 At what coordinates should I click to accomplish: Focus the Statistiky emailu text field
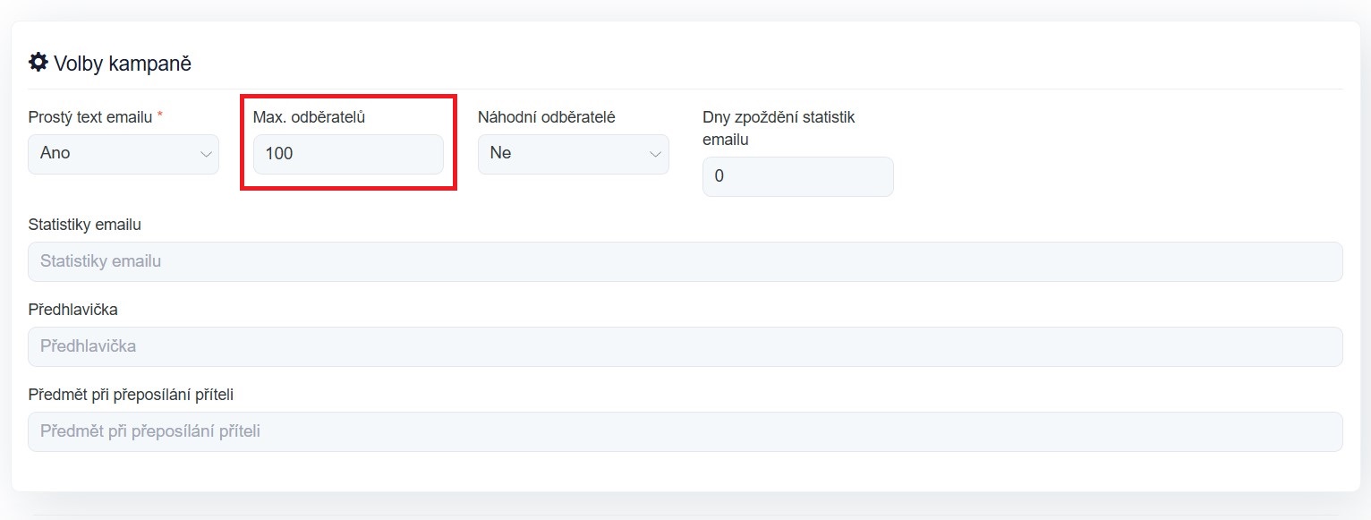point(685,261)
